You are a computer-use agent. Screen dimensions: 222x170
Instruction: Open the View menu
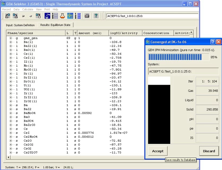click(x=39, y=9)
